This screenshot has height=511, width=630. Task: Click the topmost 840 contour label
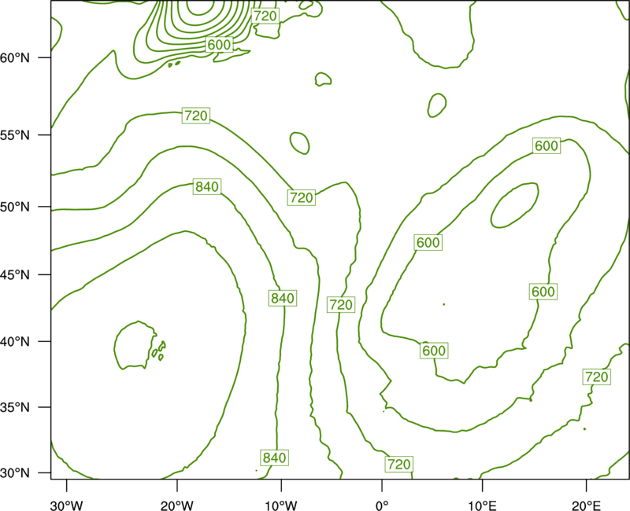tap(207, 187)
